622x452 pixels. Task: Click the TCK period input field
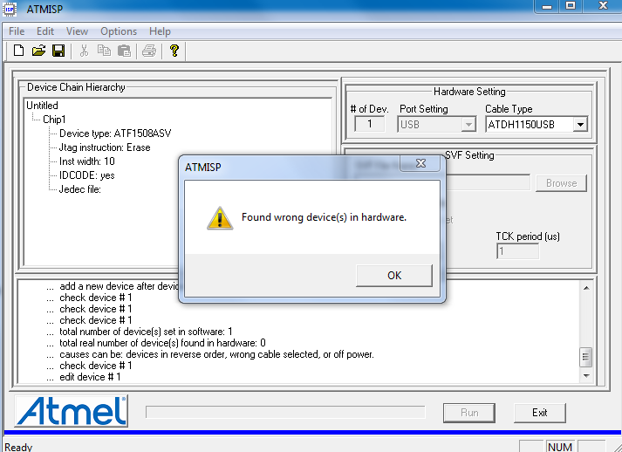517,251
